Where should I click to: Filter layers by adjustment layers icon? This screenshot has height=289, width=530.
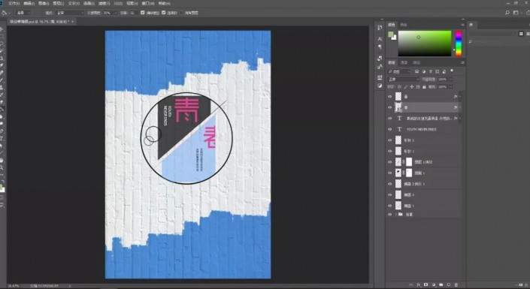pyautogui.click(x=424, y=71)
